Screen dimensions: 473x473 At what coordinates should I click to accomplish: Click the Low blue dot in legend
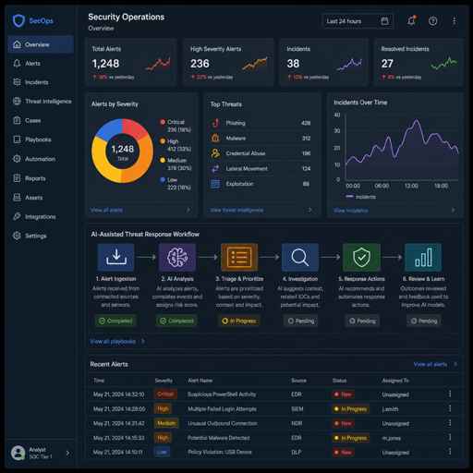163,179
